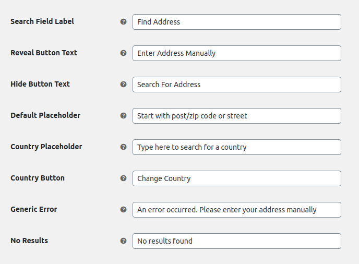Click the Country Button label
The height and width of the screenshot is (264, 359).
pos(38,178)
